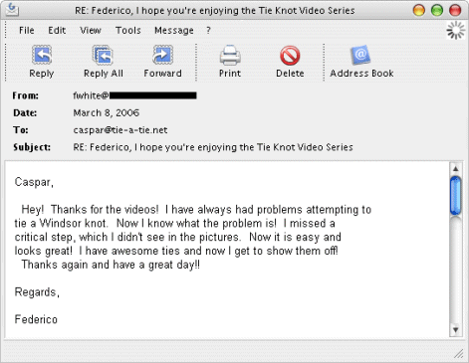Click the scrollbar down arrow
The image size is (469, 363).
coord(456,329)
